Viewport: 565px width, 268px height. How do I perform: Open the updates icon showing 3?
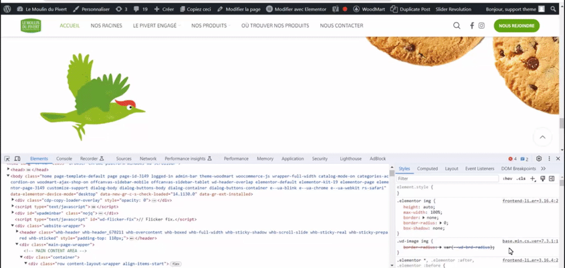pyautogui.click(x=121, y=10)
